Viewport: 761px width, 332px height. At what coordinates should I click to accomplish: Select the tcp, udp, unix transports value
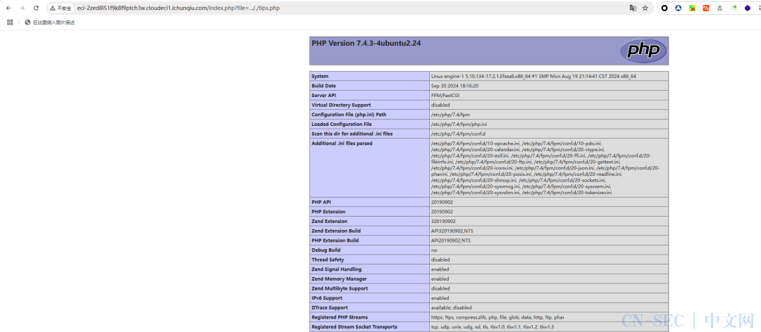click(492, 327)
